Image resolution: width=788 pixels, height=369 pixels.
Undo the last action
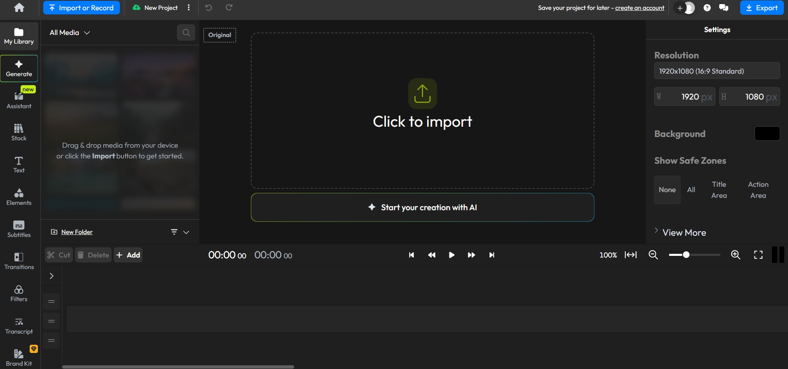[208, 7]
